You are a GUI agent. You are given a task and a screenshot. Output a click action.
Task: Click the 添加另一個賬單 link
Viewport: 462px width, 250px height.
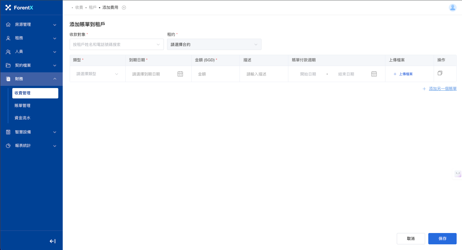[x=442, y=89]
